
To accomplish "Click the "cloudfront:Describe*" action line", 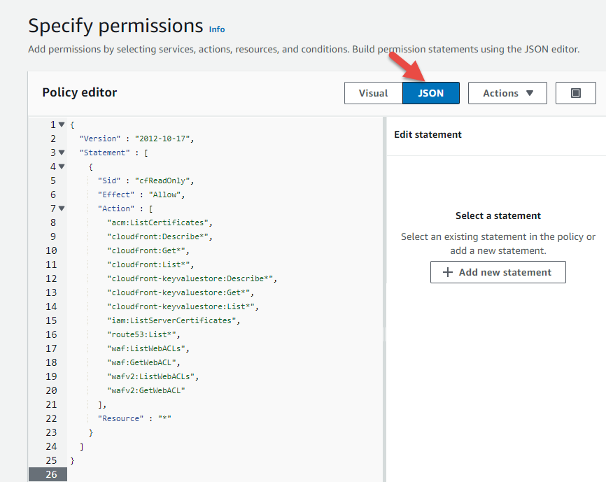I will click(x=158, y=236).
